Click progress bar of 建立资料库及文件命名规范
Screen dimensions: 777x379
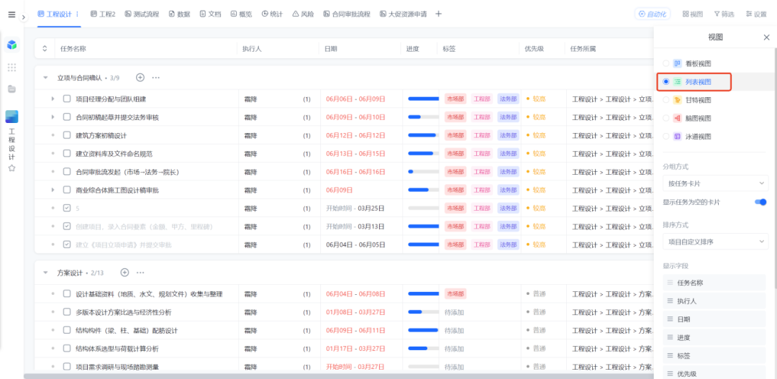pos(423,154)
